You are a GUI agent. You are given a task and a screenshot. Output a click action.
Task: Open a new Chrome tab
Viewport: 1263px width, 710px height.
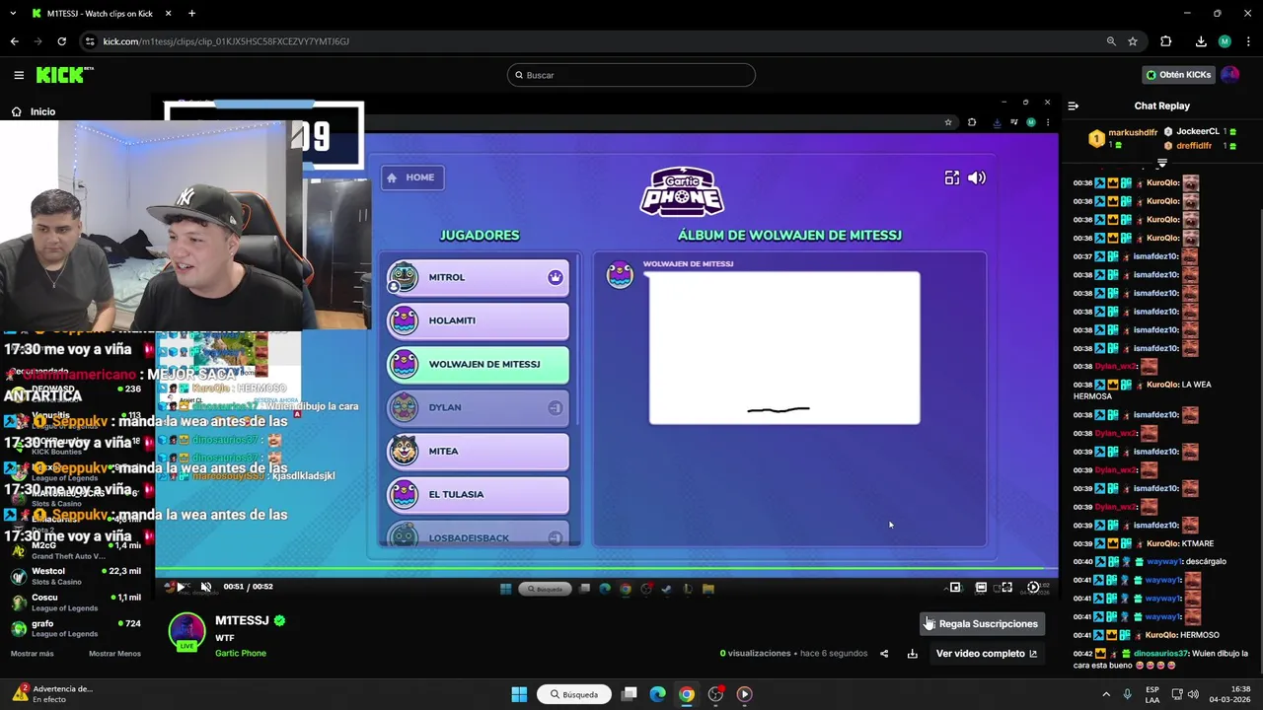click(x=191, y=14)
